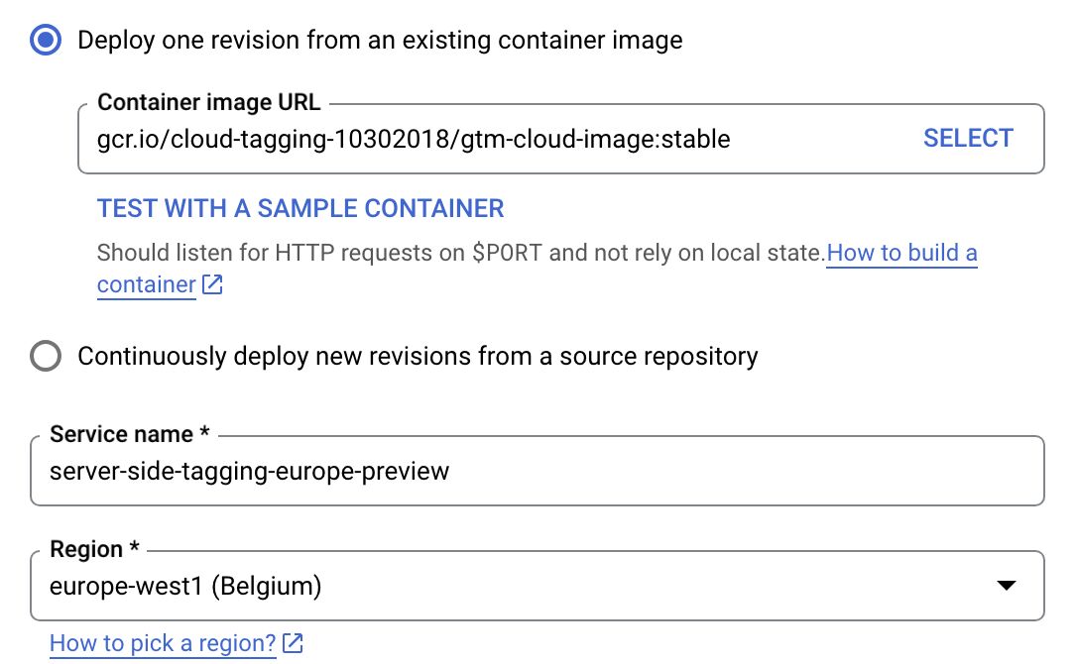
Task: Open the europe-west1 (Belgium) region selector
Action: (x=538, y=586)
